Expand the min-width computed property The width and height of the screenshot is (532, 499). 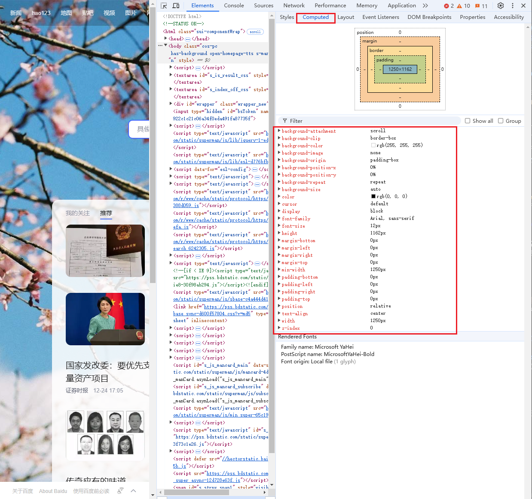click(x=279, y=269)
